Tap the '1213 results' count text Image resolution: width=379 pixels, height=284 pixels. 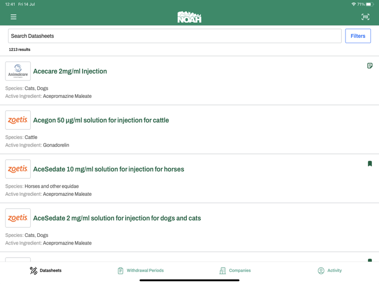19,50
